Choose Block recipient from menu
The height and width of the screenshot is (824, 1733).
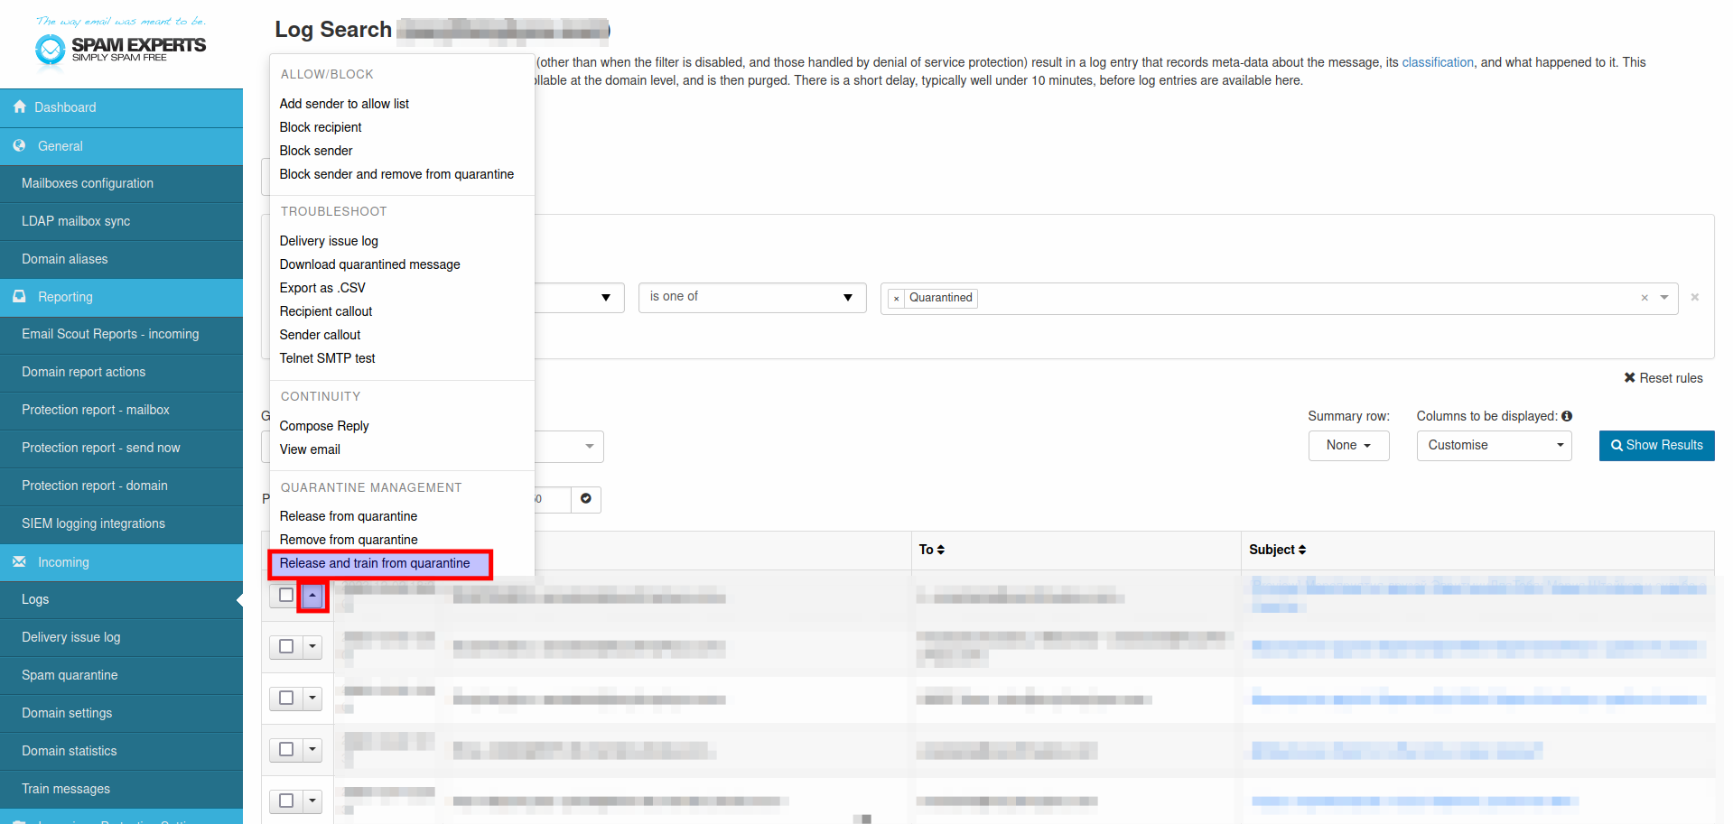[321, 127]
